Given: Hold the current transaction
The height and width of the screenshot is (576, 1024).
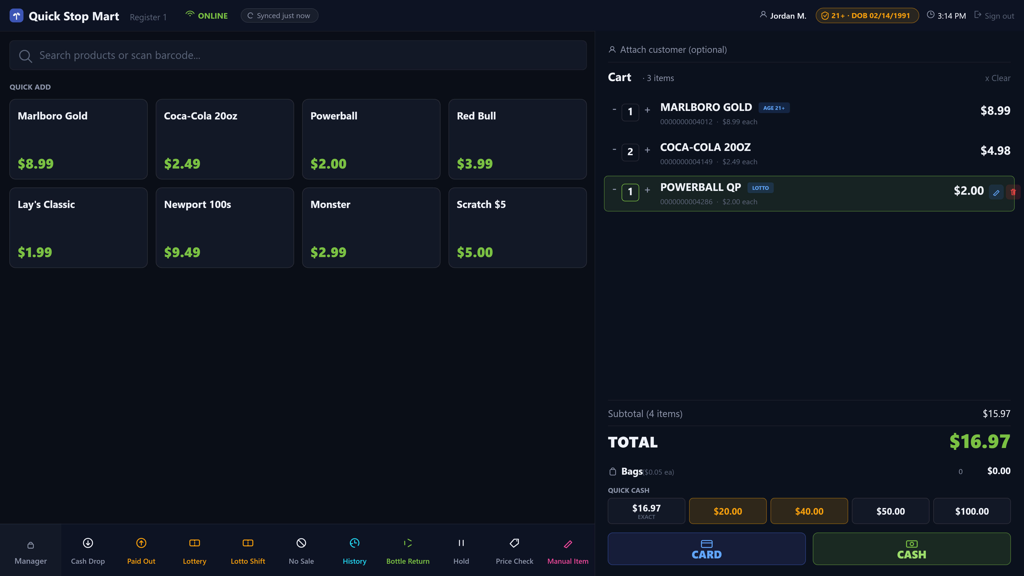Looking at the screenshot, I should coord(461,551).
